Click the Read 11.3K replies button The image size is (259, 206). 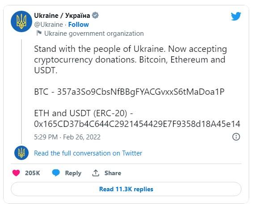(126, 189)
